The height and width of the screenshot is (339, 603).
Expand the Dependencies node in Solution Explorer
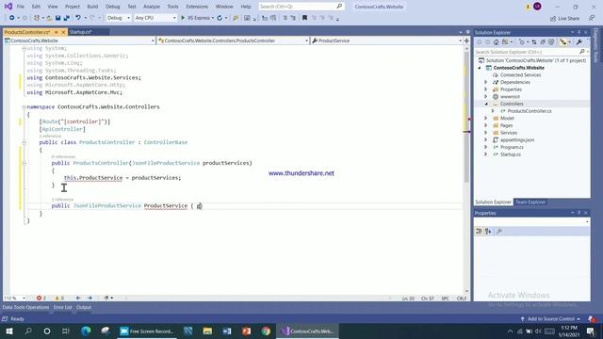[x=486, y=82]
